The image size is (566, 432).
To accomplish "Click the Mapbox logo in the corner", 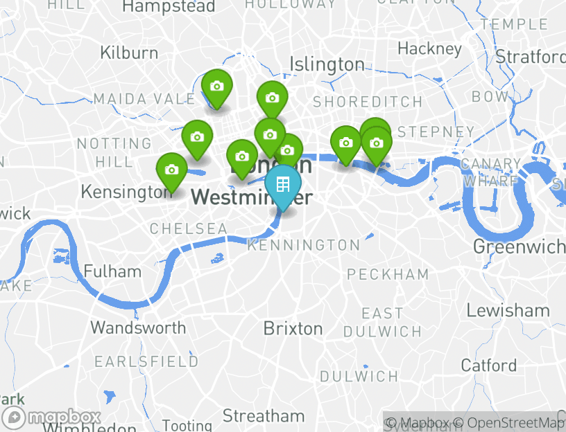I will click(x=51, y=417).
